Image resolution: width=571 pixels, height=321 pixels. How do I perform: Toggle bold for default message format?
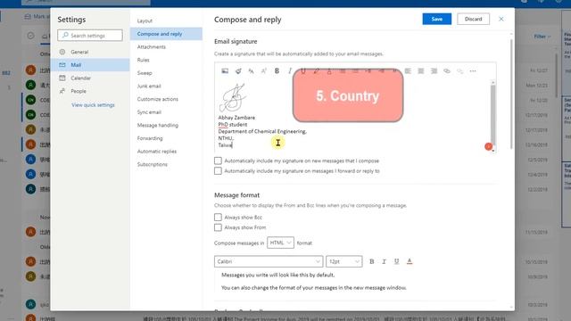pos(371,261)
